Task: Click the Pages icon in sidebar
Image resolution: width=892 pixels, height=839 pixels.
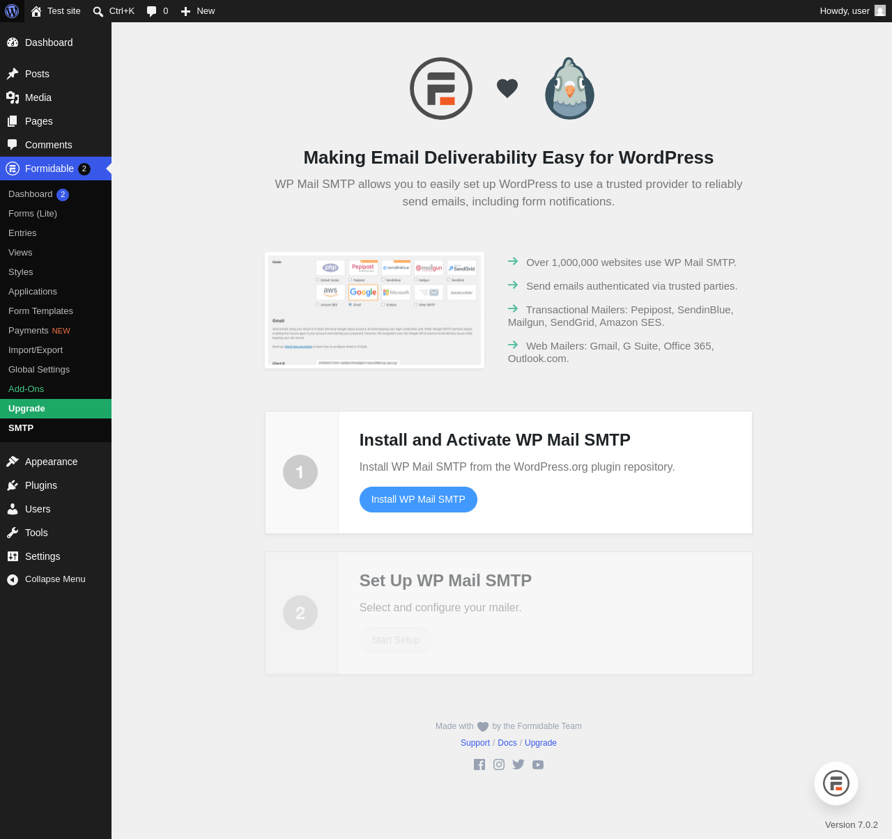Action: (x=13, y=121)
